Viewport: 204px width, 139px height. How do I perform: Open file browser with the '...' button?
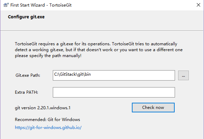coord(183,75)
